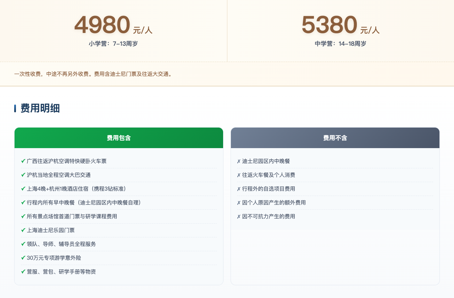Select the green 费用包含 header
454x298 pixels.
(x=119, y=138)
